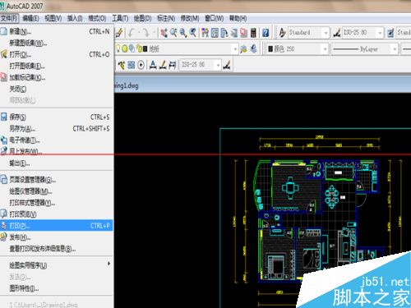Open the 帮助(H) menu
The width and height of the screenshot is (411, 308).
(x=238, y=18)
